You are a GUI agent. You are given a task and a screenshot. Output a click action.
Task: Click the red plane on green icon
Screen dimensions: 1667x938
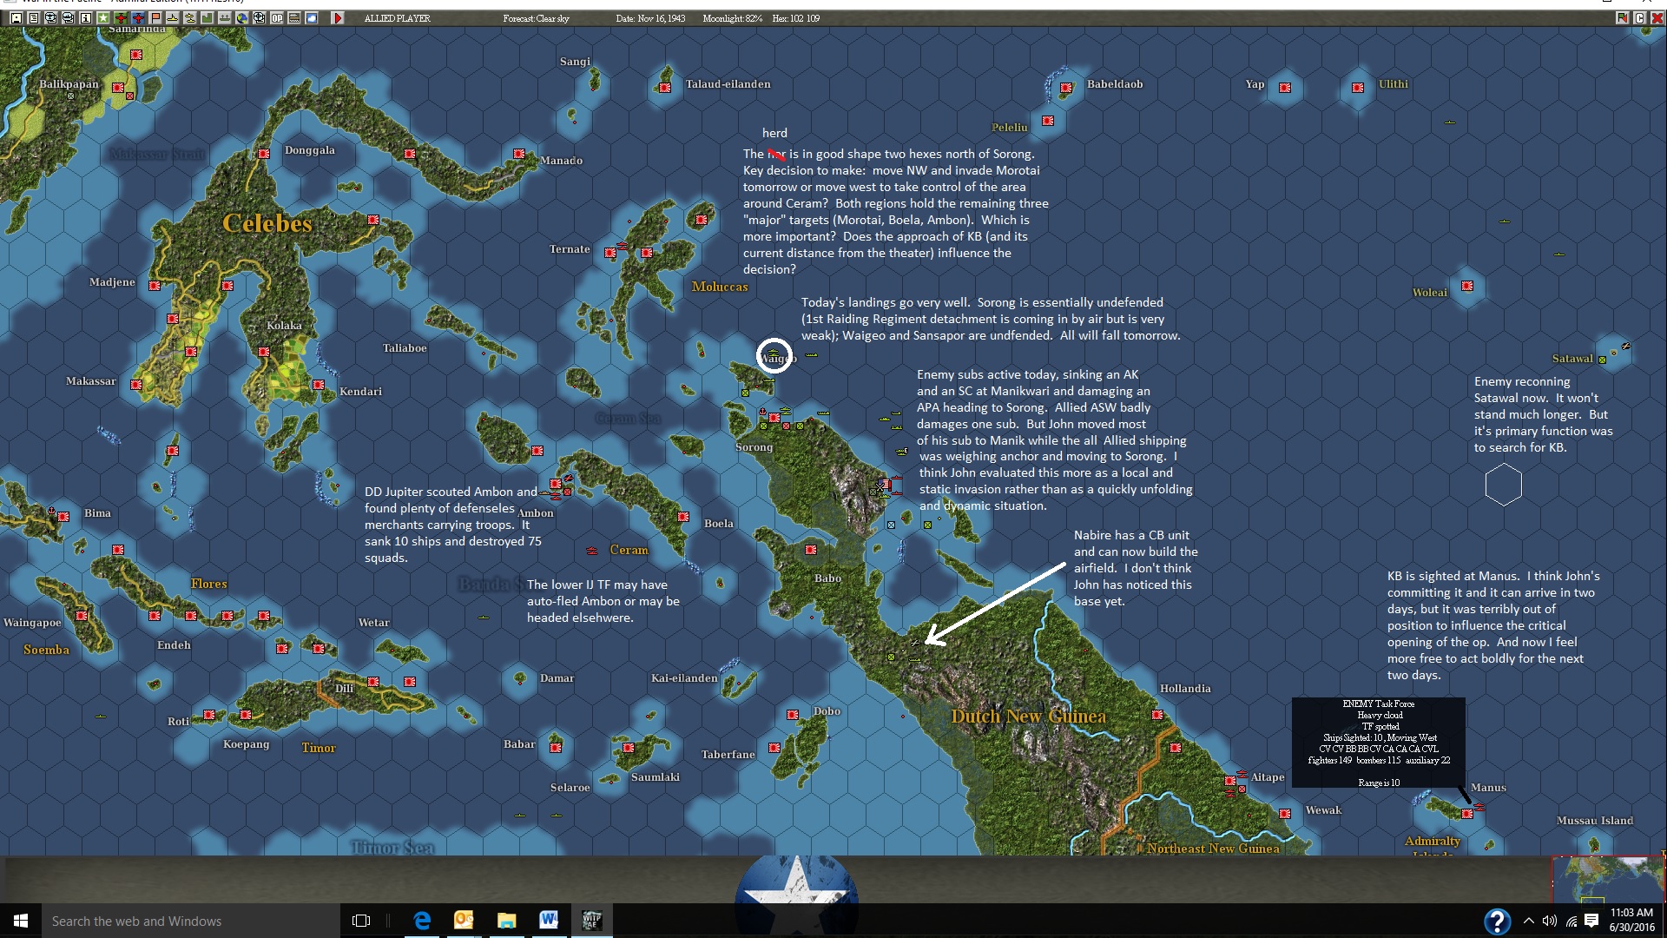point(121,17)
